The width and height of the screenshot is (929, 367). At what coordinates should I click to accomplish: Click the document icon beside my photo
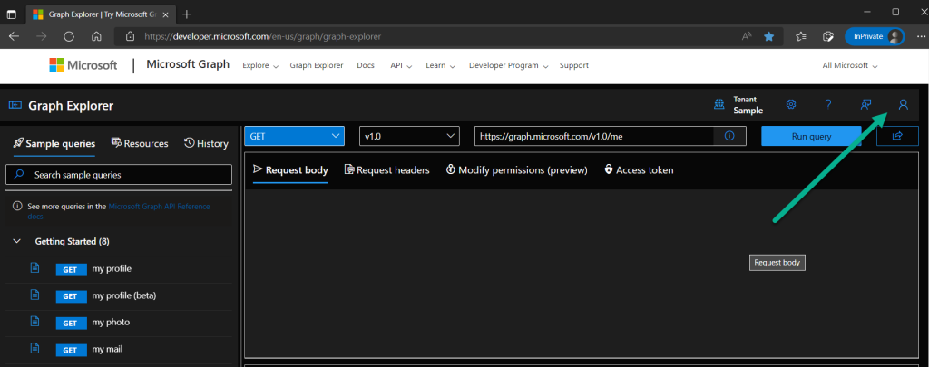coord(35,322)
